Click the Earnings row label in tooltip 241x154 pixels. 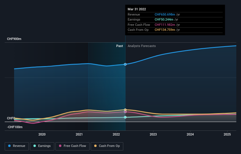(x=134, y=19)
